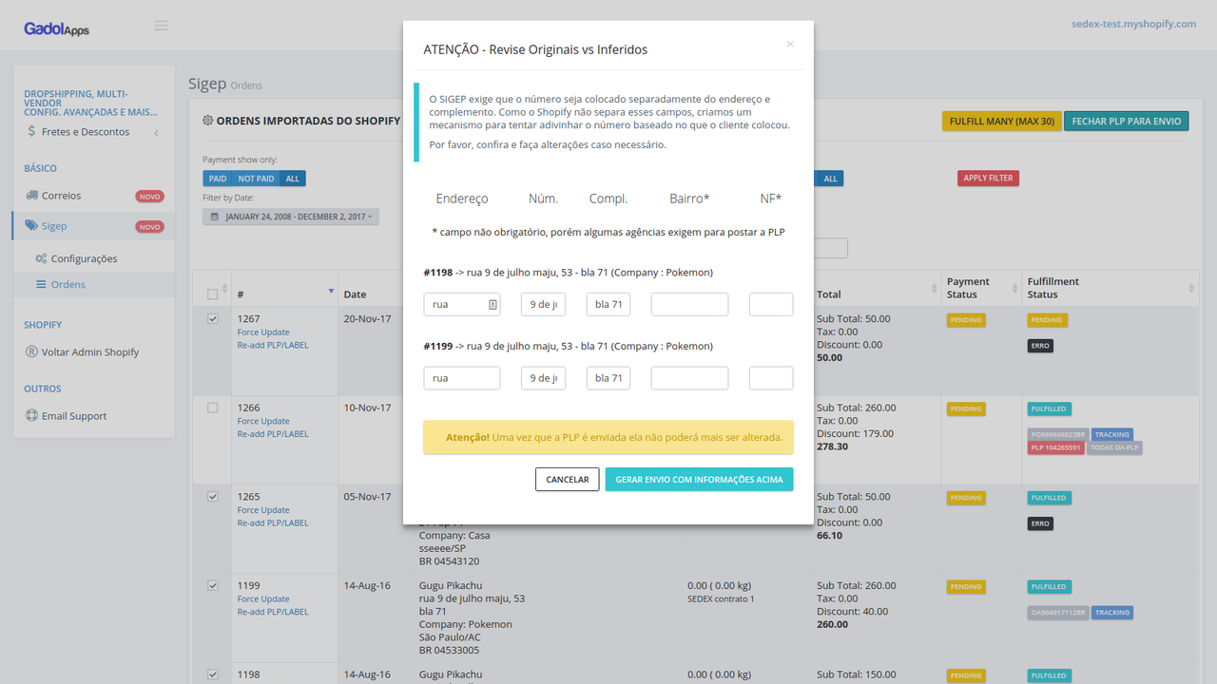Click the autofill icon in #1198 Endereço field

(x=493, y=304)
